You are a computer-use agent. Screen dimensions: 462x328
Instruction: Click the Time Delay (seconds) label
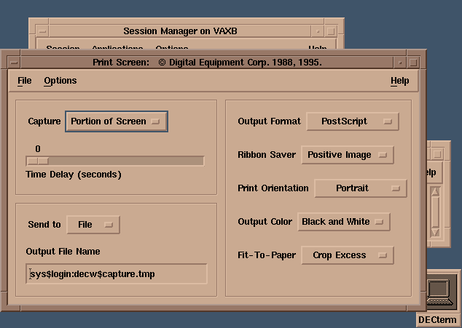click(x=74, y=175)
